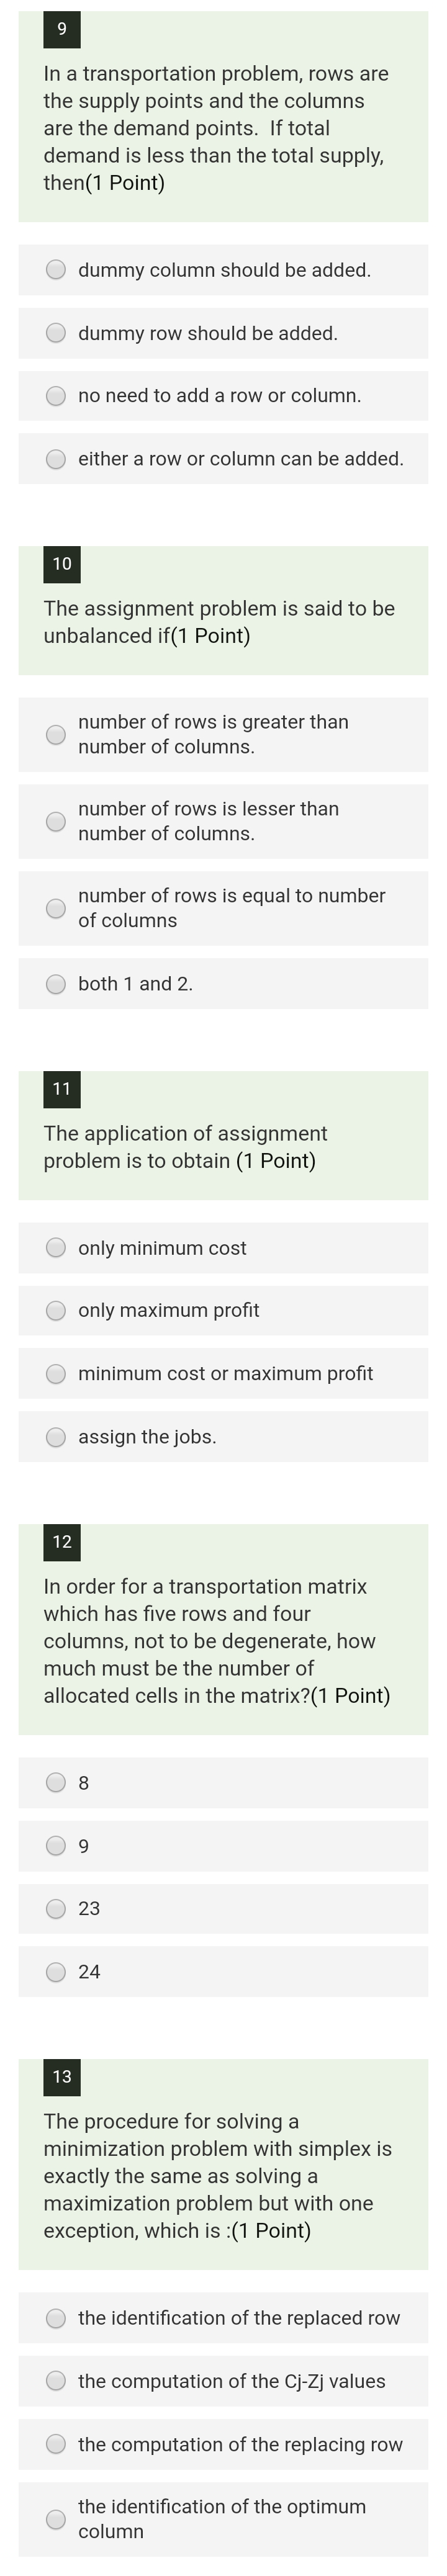
Task: Select answer "8" for question 12
Action: coord(55,1783)
